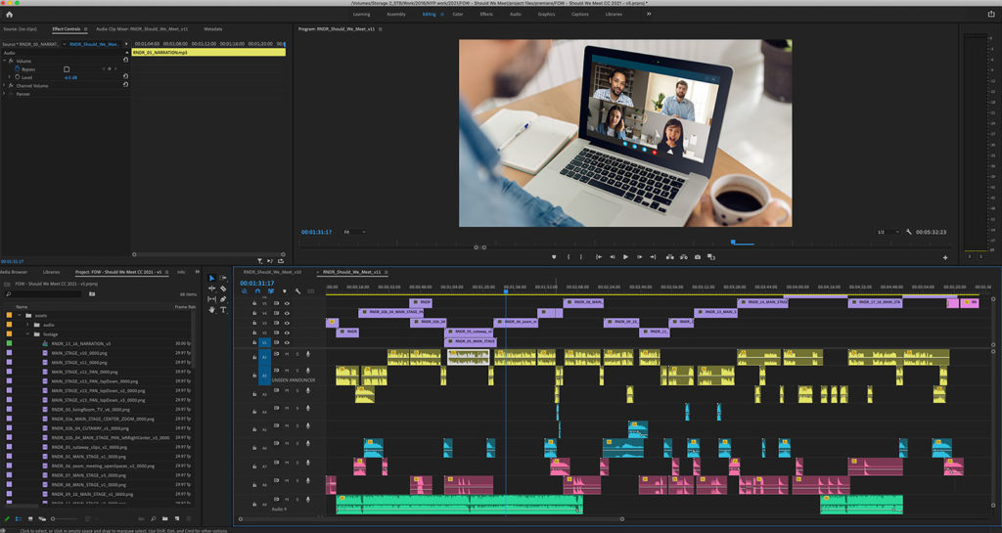Click the Go to In point button
Image resolution: width=1002 pixels, height=533 pixels.
[599, 256]
